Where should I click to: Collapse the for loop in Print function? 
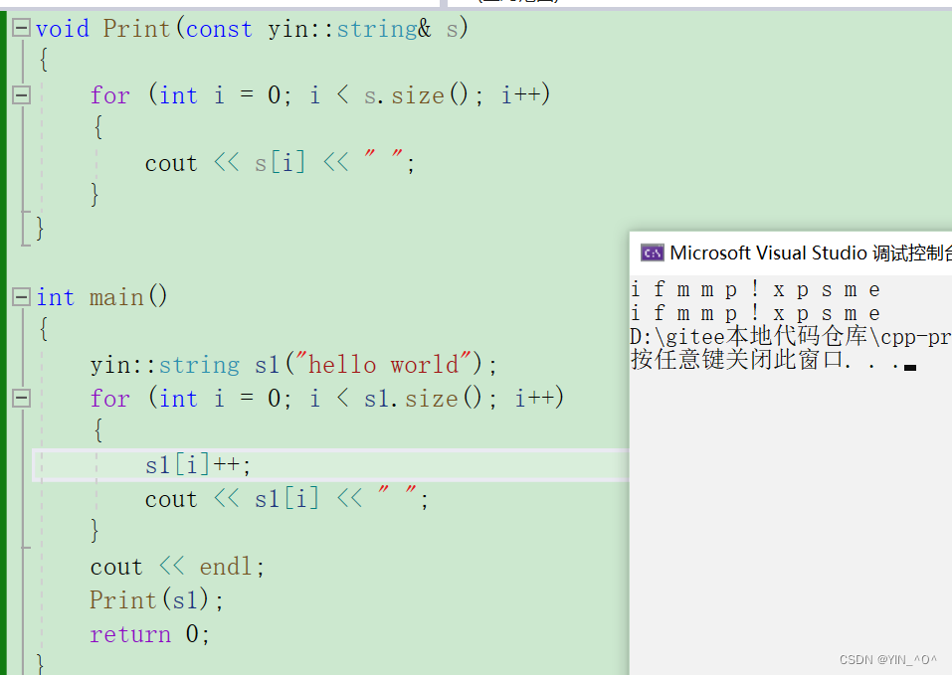[x=22, y=94]
